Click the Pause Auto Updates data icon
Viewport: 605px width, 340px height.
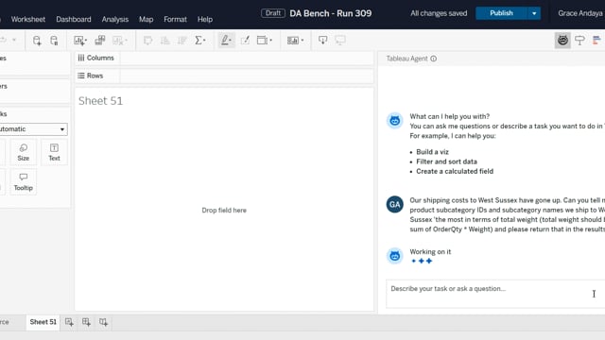point(54,41)
